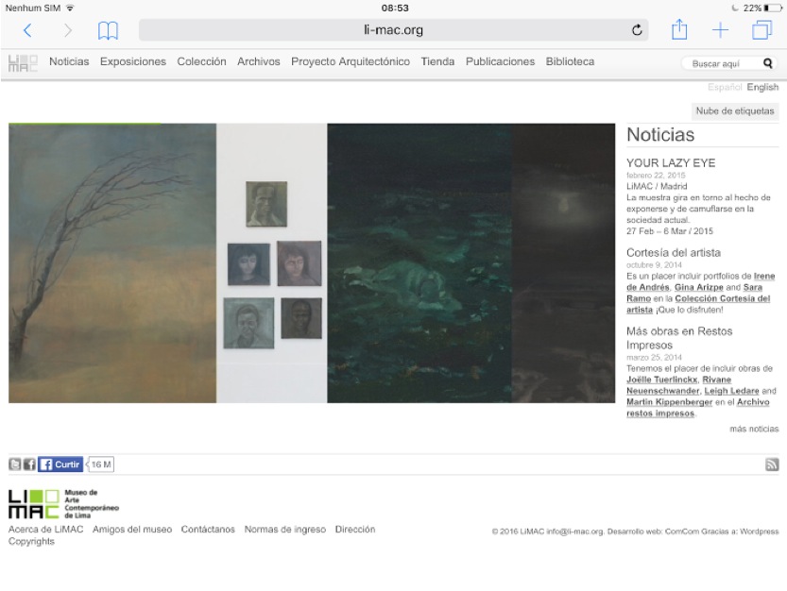Follow the Joëlle Tuerlinckx link
This screenshot has height=591, width=787.
click(x=661, y=380)
